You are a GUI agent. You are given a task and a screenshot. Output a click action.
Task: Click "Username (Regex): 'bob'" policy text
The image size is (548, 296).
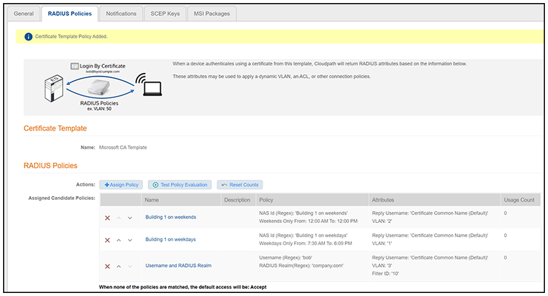286,258
